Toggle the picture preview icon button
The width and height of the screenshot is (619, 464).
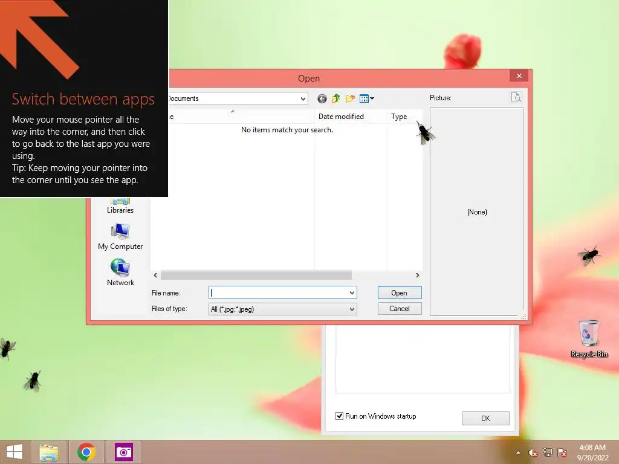coord(516,97)
